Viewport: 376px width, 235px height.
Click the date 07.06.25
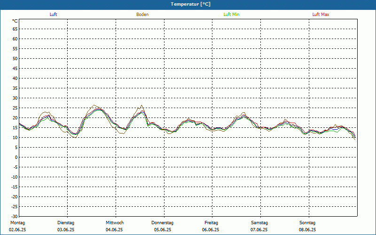(x=259, y=230)
